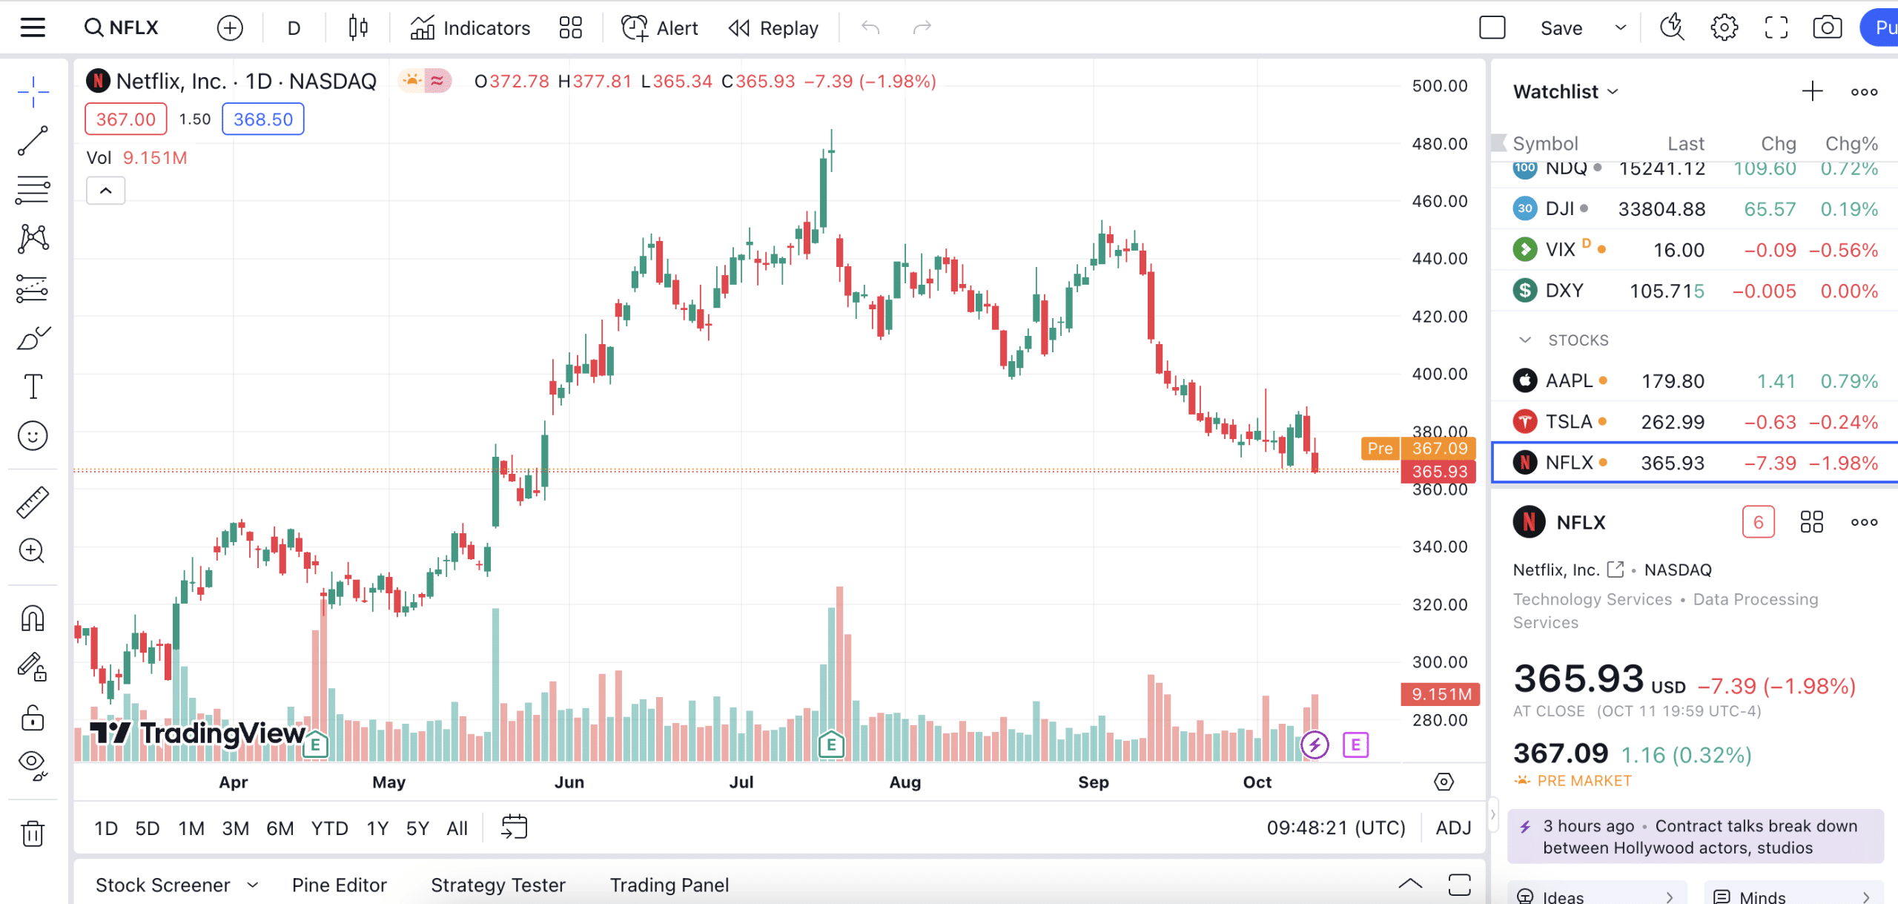The image size is (1898, 904).
Task: Add a symbol to the Watchlist
Action: click(1812, 92)
